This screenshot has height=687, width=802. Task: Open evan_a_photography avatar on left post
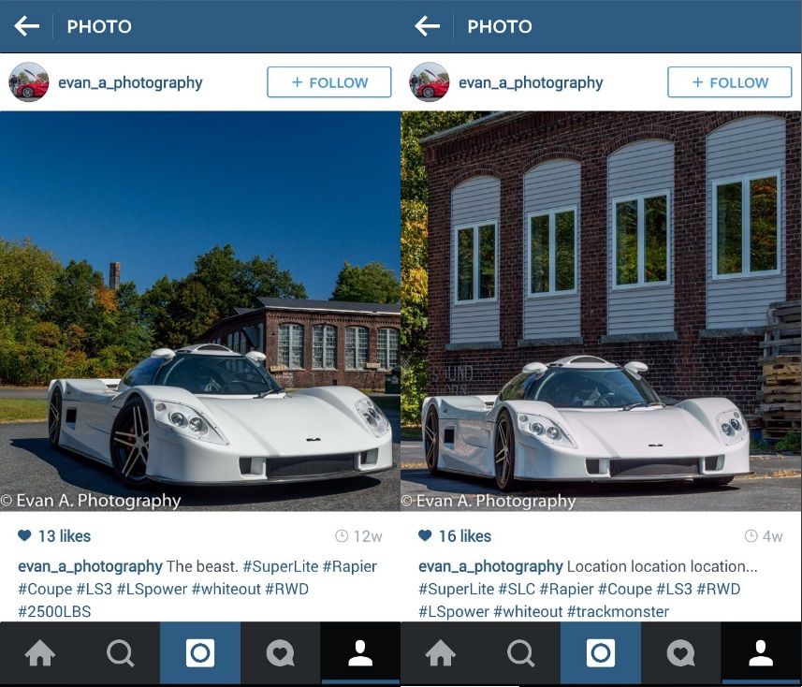pos(29,81)
